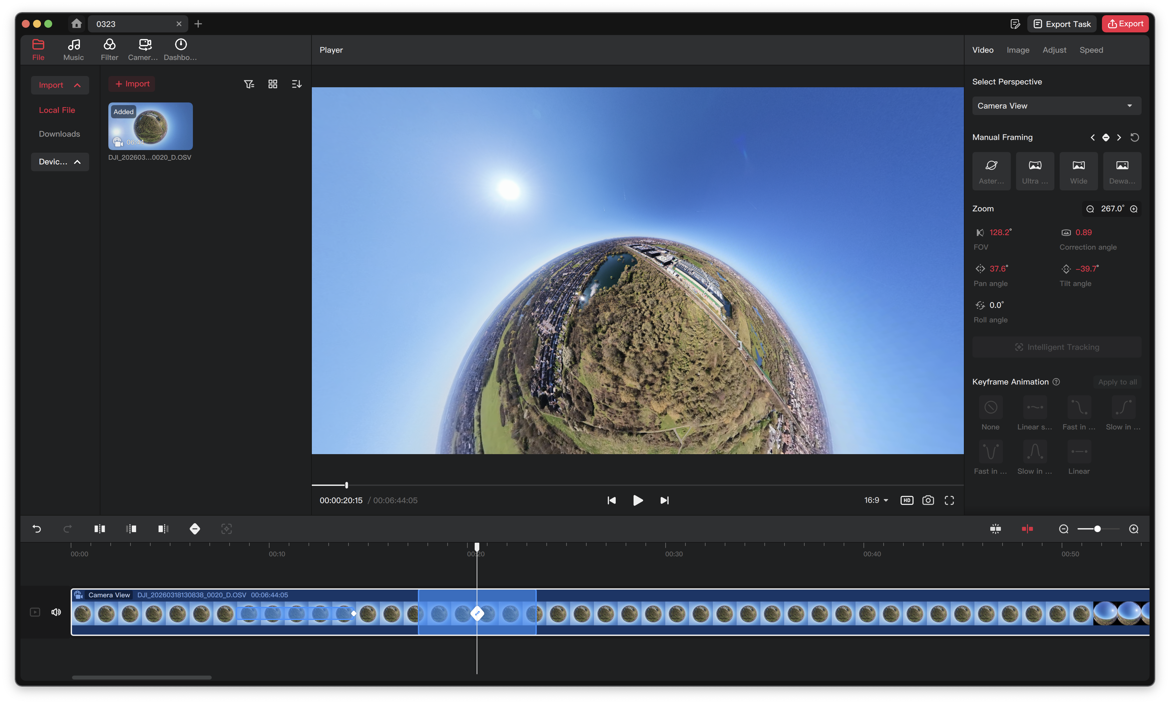
Task: Click the red Export button
Action: [x=1125, y=24]
